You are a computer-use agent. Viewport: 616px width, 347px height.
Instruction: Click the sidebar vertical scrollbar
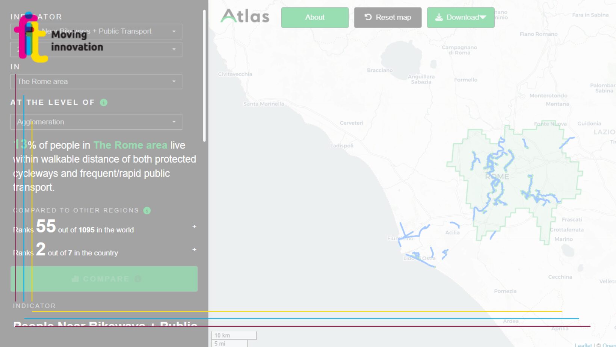click(x=204, y=75)
